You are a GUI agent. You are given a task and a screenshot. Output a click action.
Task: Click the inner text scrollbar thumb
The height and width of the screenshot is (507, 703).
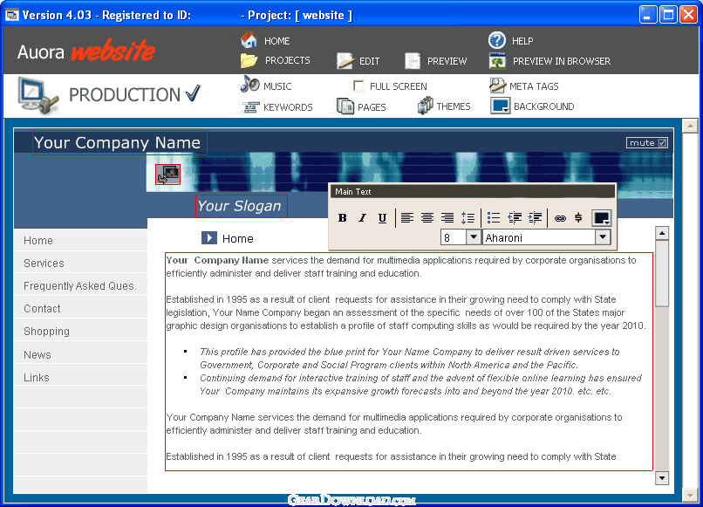point(662,274)
